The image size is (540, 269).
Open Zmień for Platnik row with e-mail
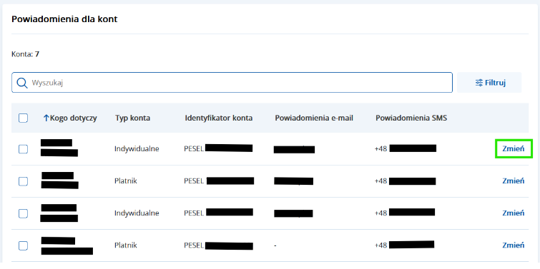[513, 181]
